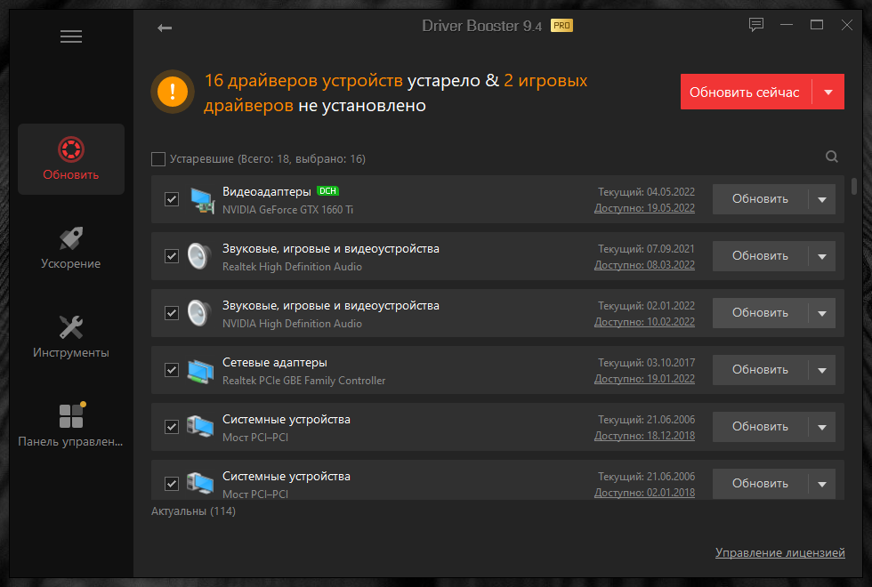872x587 pixels.
Task: Open the Инструменты sidebar section
Action: point(71,337)
